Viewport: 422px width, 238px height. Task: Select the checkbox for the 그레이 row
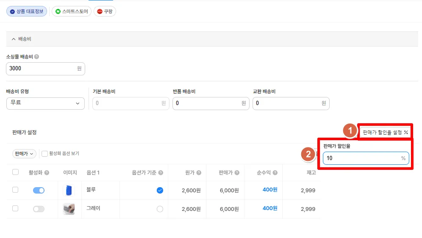pyautogui.click(x=15, y=208)
